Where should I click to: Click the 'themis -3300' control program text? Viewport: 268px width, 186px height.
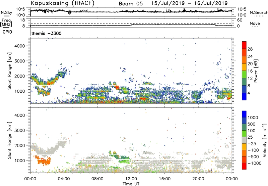tap(46, 33)
